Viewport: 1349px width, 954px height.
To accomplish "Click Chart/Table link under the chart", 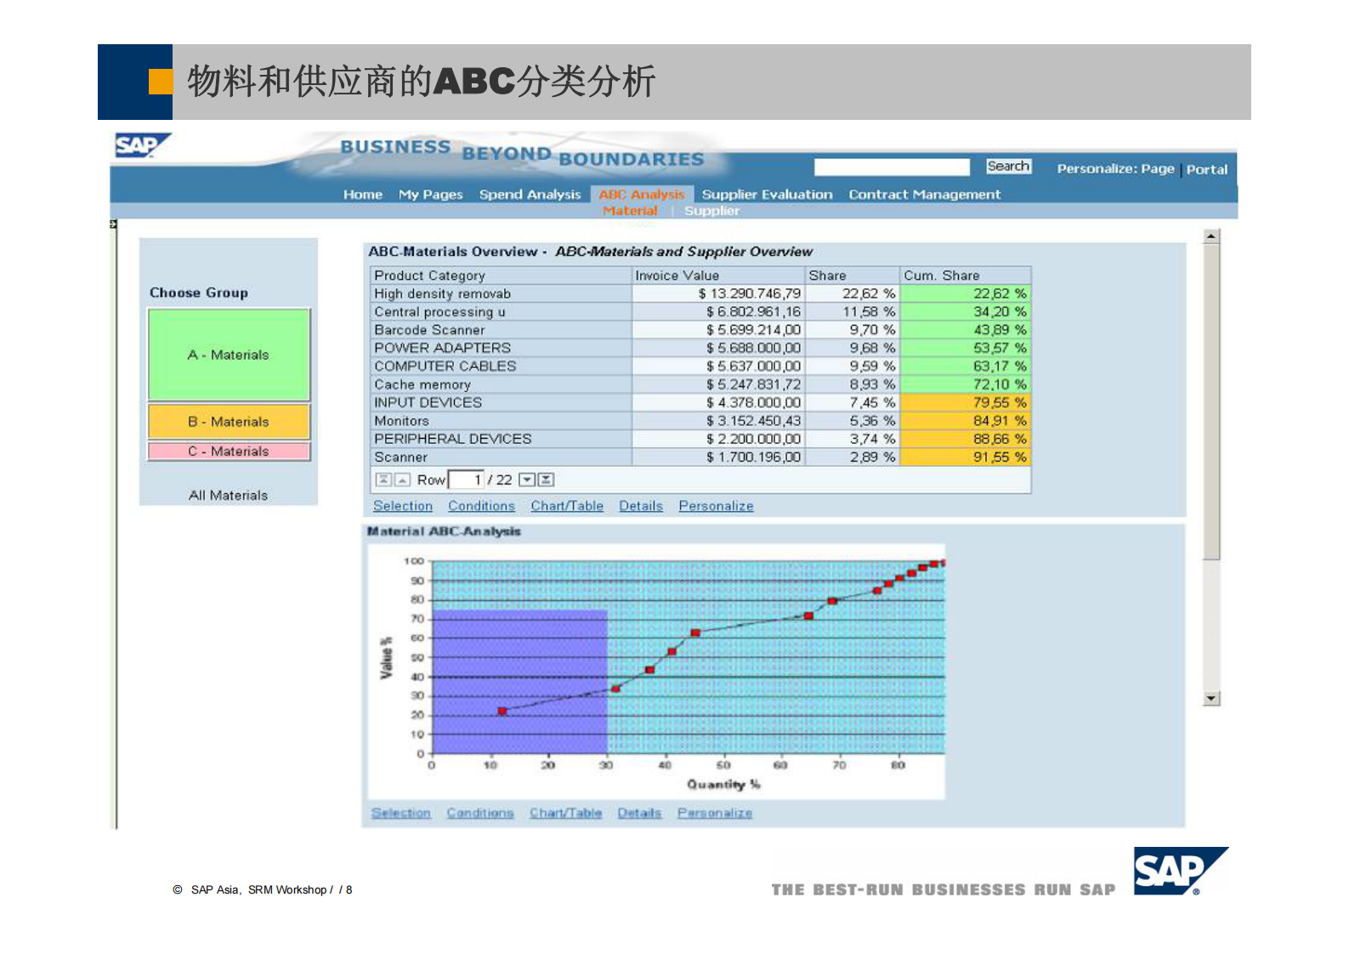I will pyautogui.click(x=565, y=813).
